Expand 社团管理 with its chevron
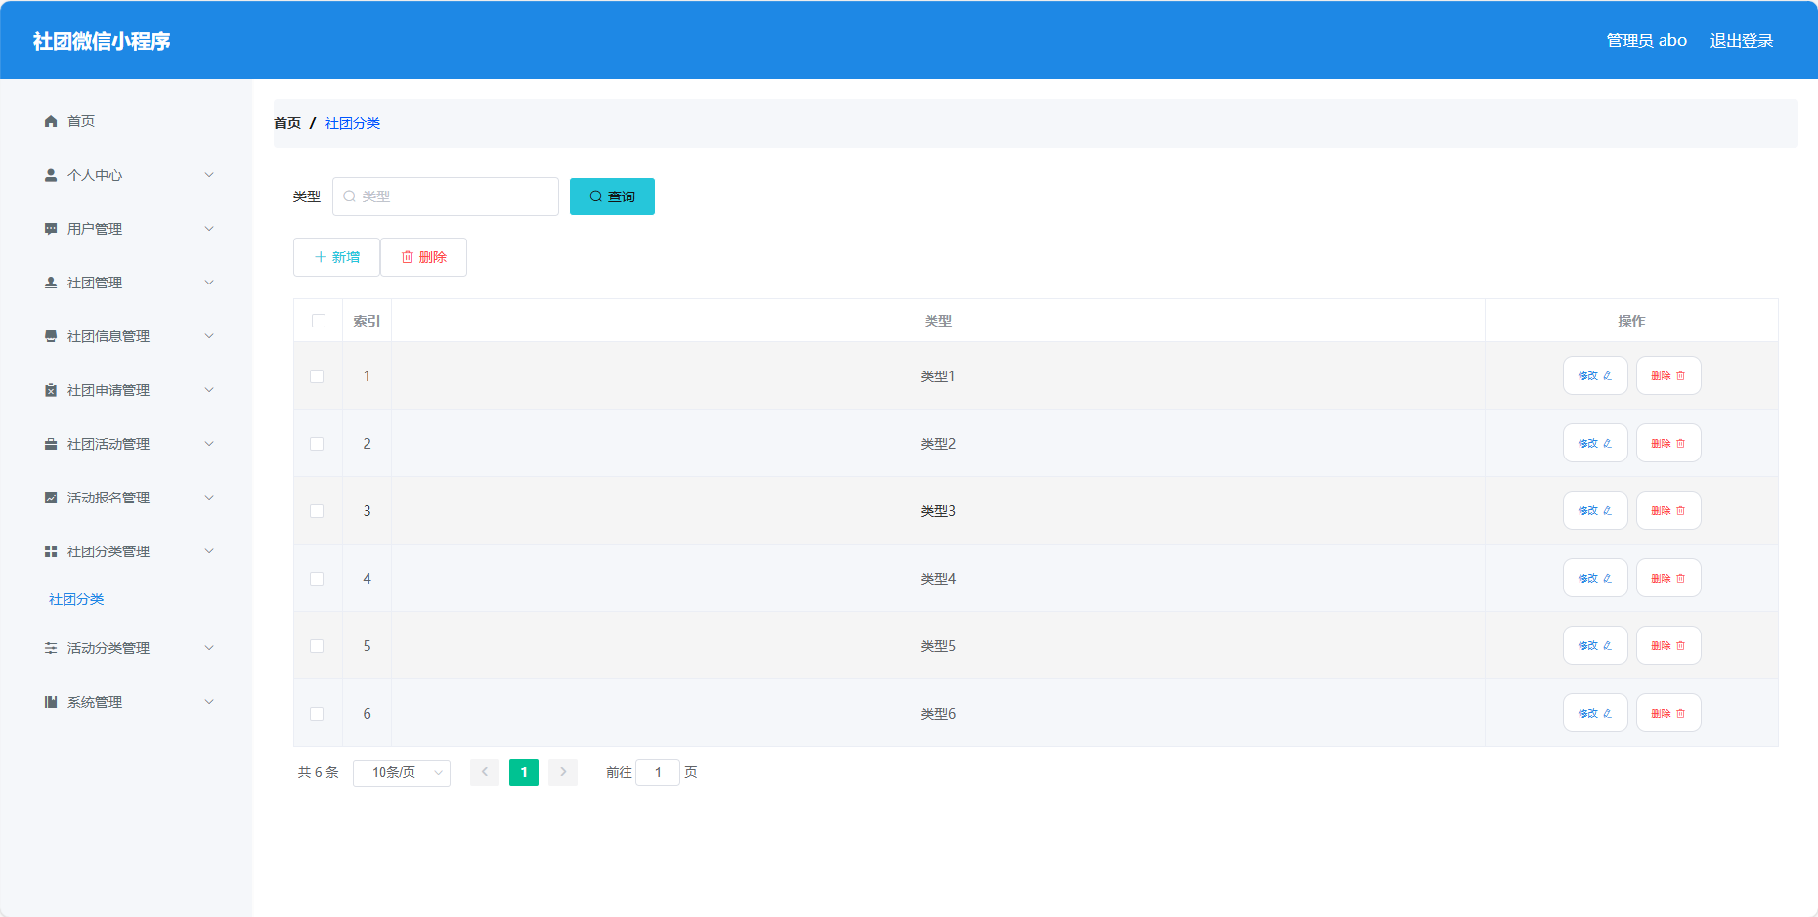Image resolution: width=1818 pixels, height=917 pixels. click(x=209, y=283)
